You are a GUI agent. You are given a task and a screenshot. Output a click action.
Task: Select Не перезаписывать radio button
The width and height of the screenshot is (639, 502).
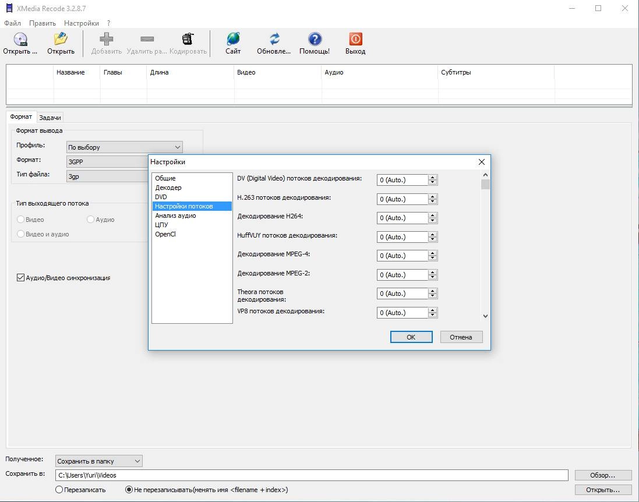[129, 489]
